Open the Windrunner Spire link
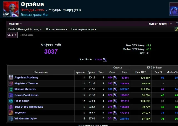Screen dimensions: 178x126 click(26, 118)
